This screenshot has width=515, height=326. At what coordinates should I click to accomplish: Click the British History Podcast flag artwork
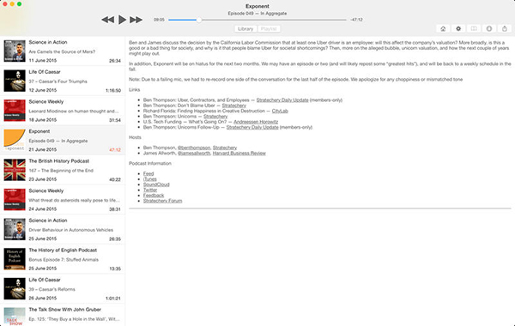15,170
